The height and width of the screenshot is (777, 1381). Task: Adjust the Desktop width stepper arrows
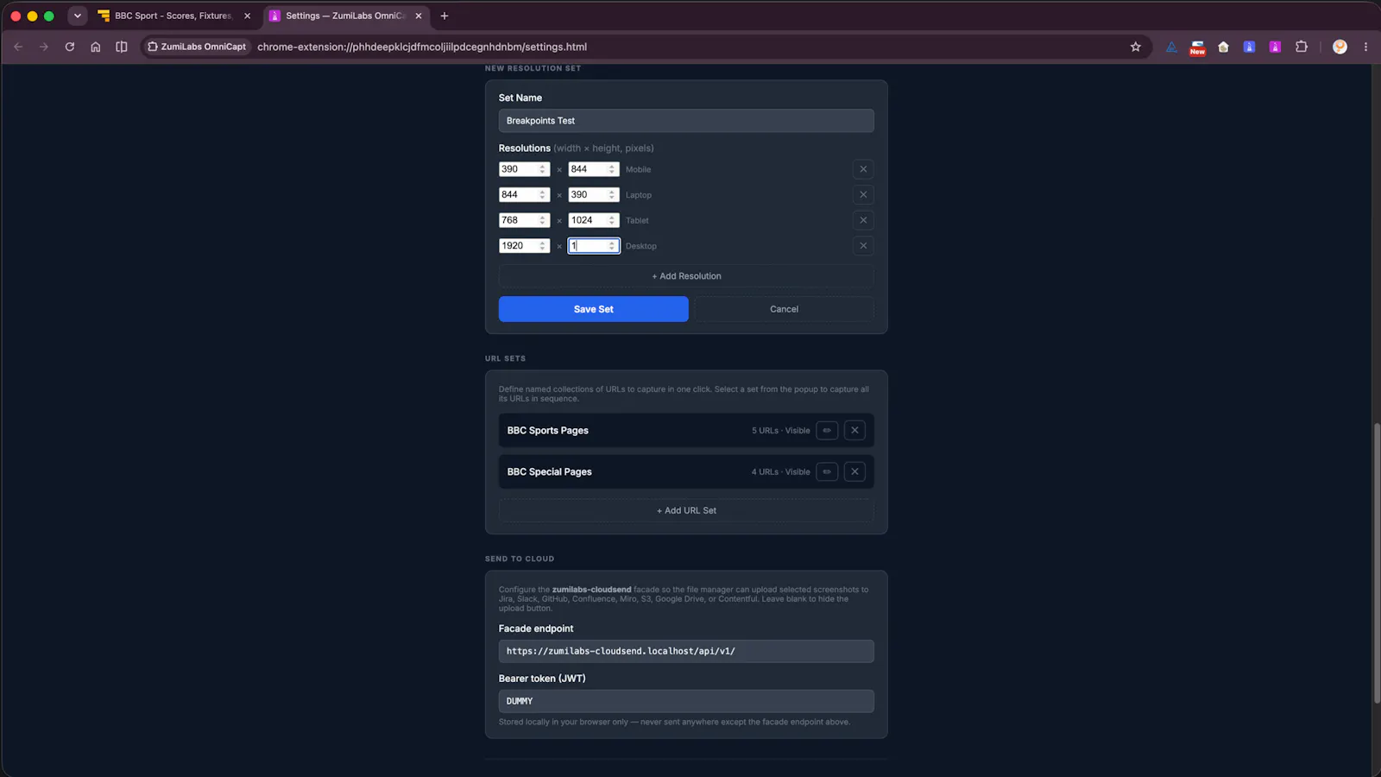[542, 246]
